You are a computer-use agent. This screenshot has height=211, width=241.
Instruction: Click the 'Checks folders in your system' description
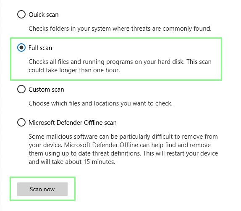click(x=120, y=29)
